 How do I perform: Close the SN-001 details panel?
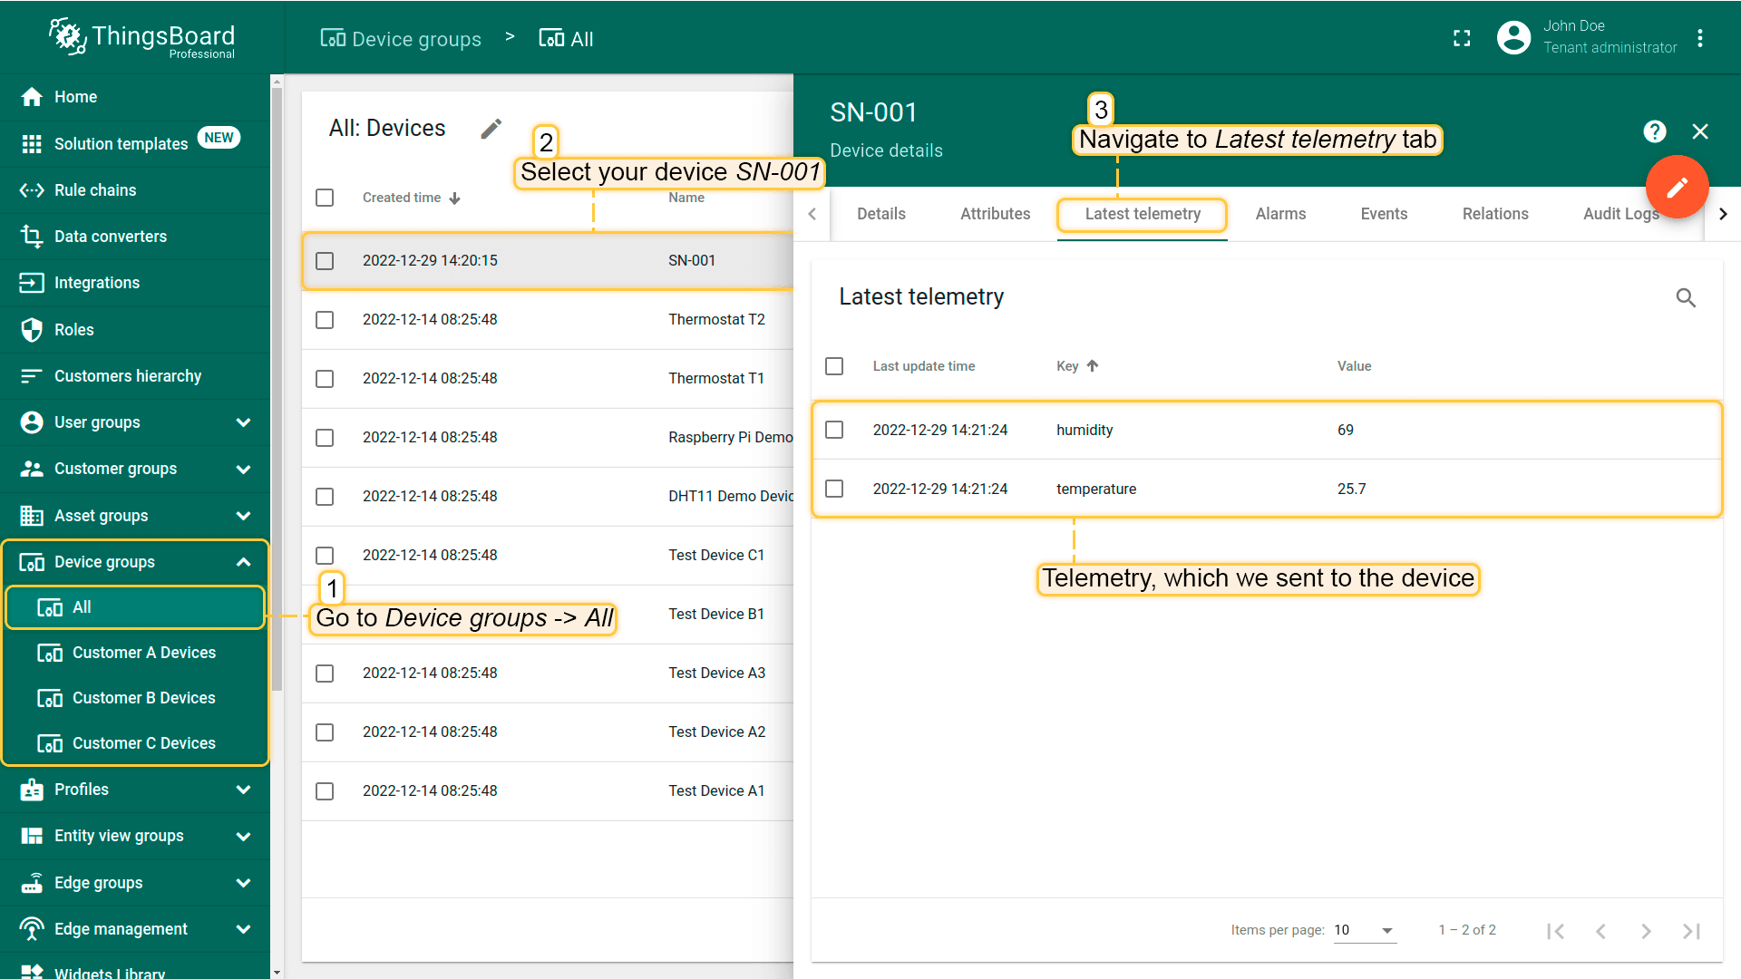[x=1700, y=132]
